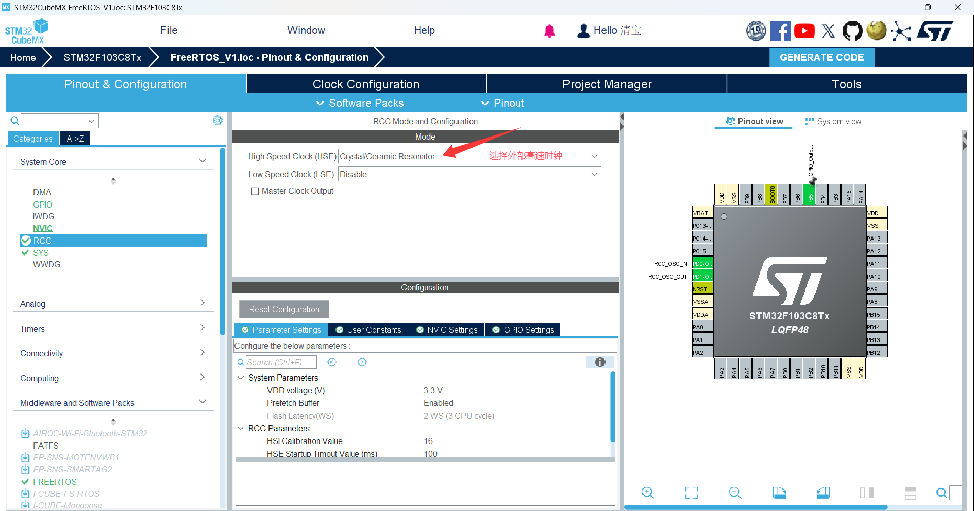Image resolution: width=974 pixels, height=511 pixels.
Task: Open the Low Speed Clock (LSE) dropdown
Action: [x=469, y=174]
